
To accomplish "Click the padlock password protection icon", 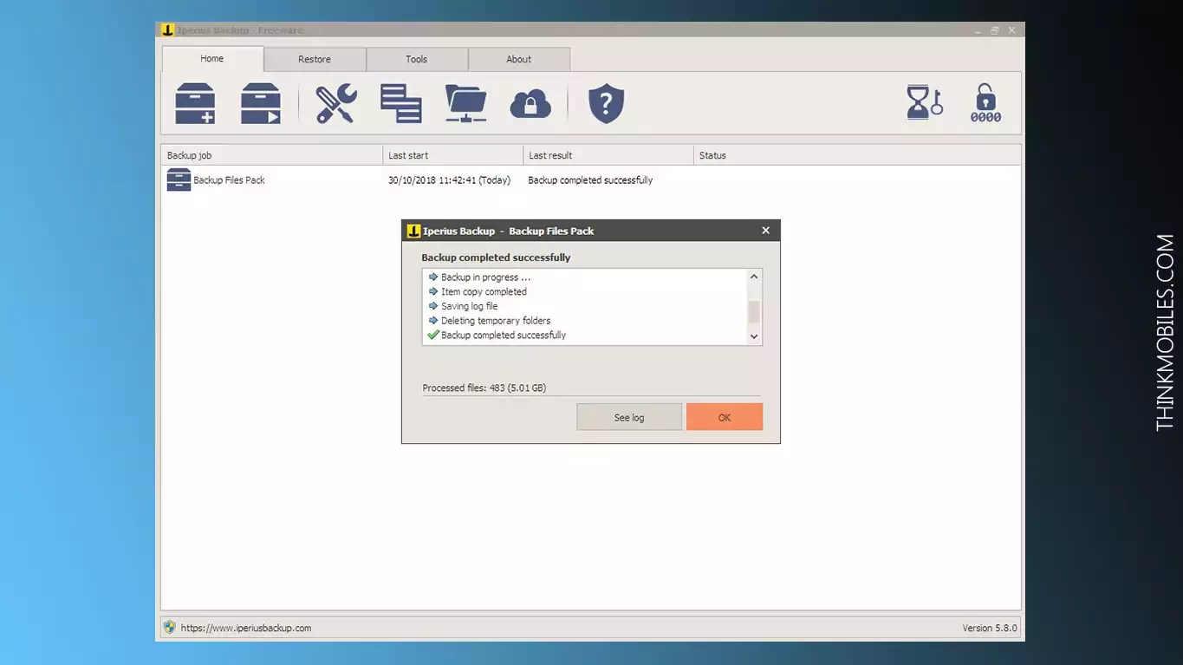I will coord(985,102).
